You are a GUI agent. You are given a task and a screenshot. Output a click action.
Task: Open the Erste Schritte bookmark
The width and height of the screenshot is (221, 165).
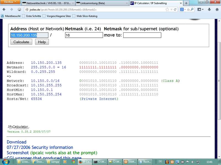tap(31, 16)
